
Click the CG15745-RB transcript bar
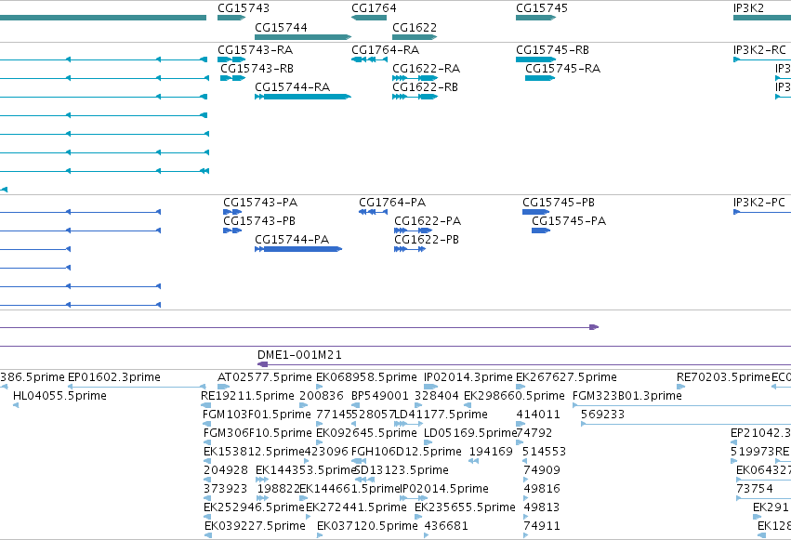pyautogui.click(x=535, y=59)
